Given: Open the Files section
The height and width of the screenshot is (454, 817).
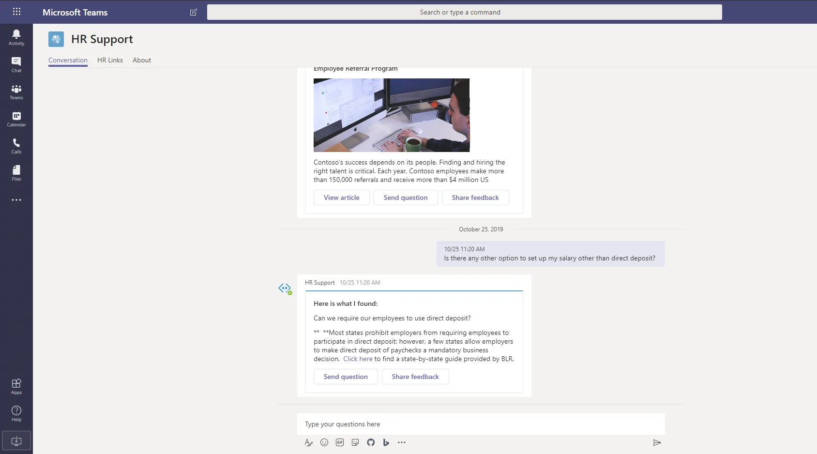Looking at the screenshot, I should 16,173.
